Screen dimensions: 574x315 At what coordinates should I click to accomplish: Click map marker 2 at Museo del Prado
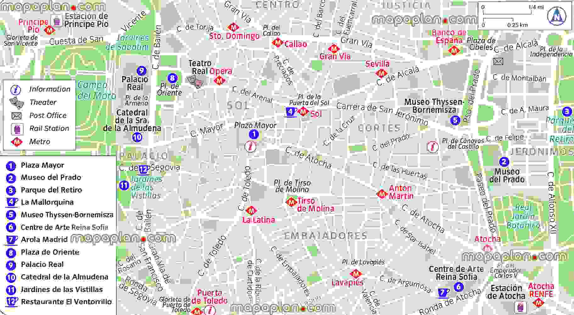pyautogui.click(x=504, y=162)
